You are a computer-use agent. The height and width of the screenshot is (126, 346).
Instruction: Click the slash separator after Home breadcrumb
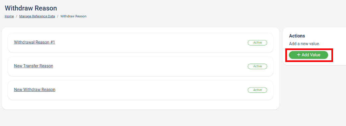(x=17, y=16)
